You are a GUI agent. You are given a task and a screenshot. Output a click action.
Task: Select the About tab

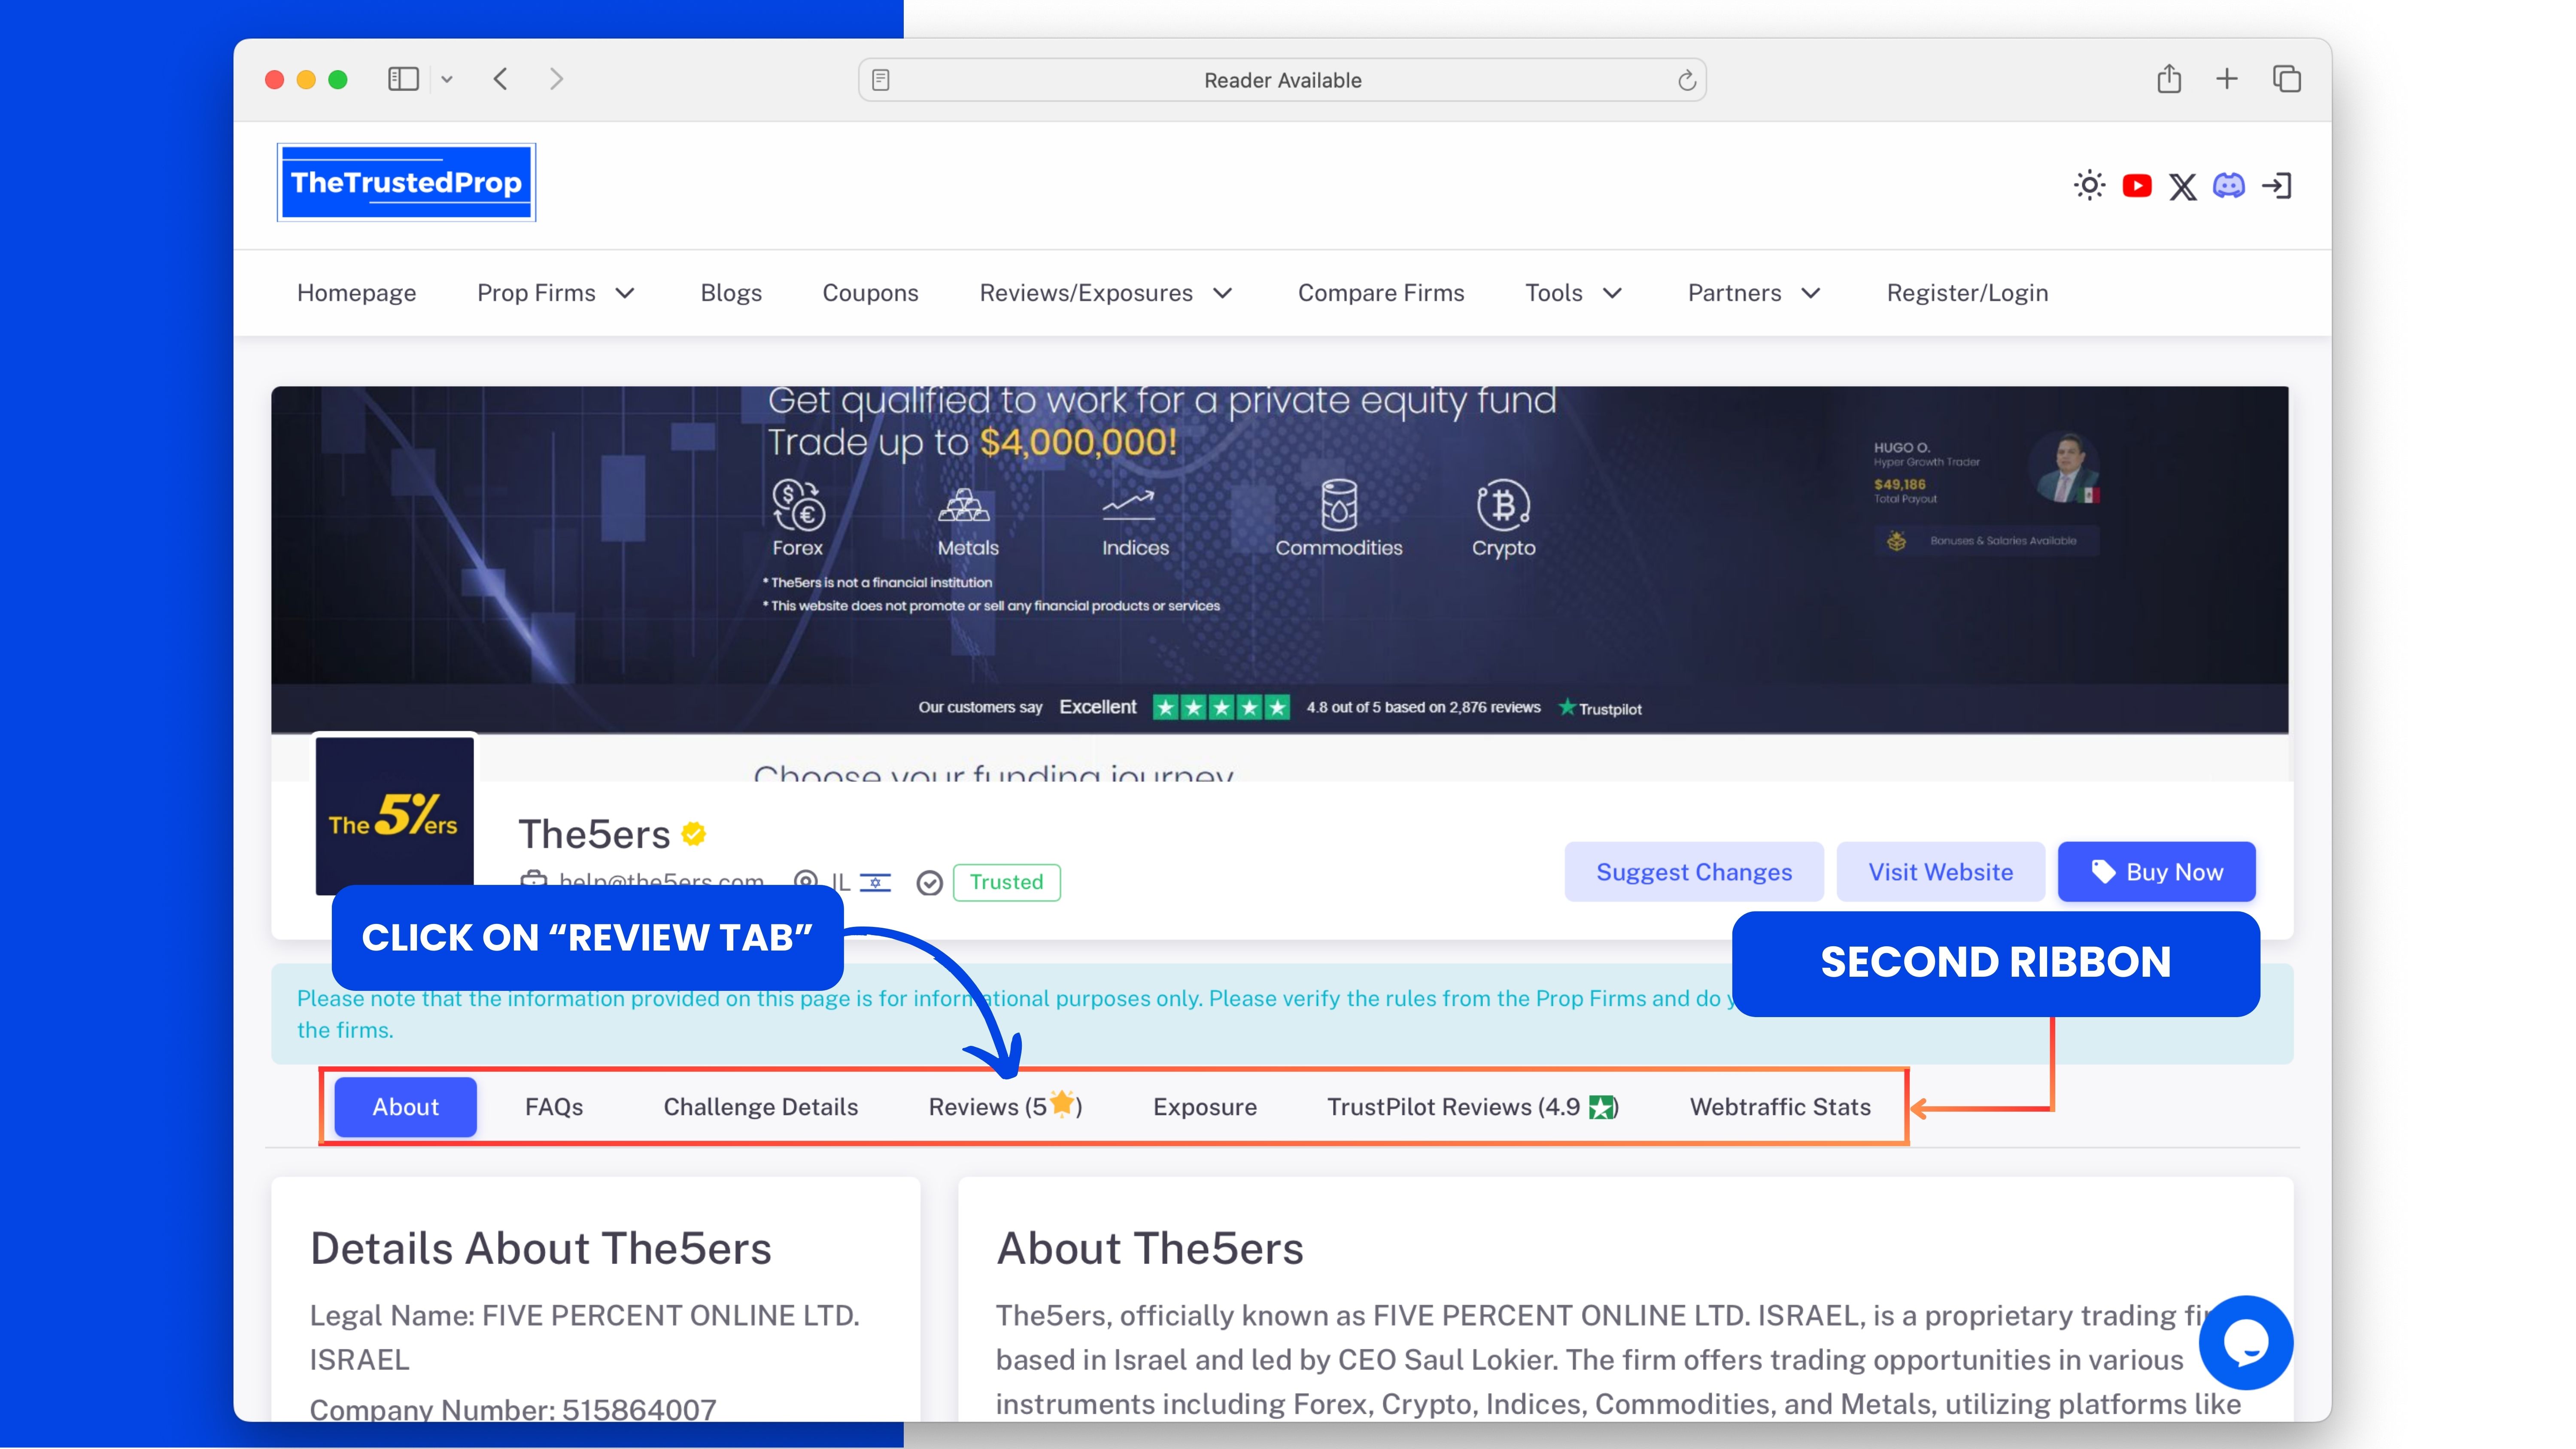point(405,1107)
